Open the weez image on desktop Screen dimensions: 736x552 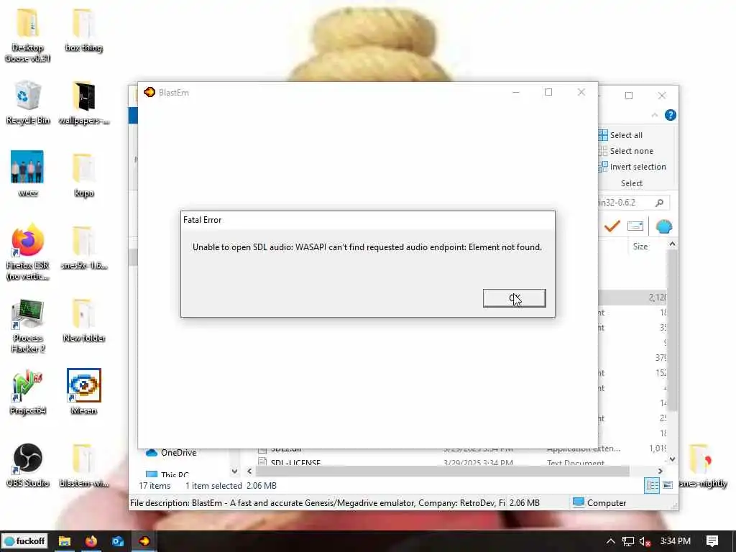pyautogui.click(x=28, y=174)
